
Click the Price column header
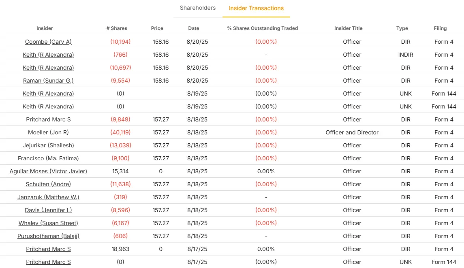[157, 28]
